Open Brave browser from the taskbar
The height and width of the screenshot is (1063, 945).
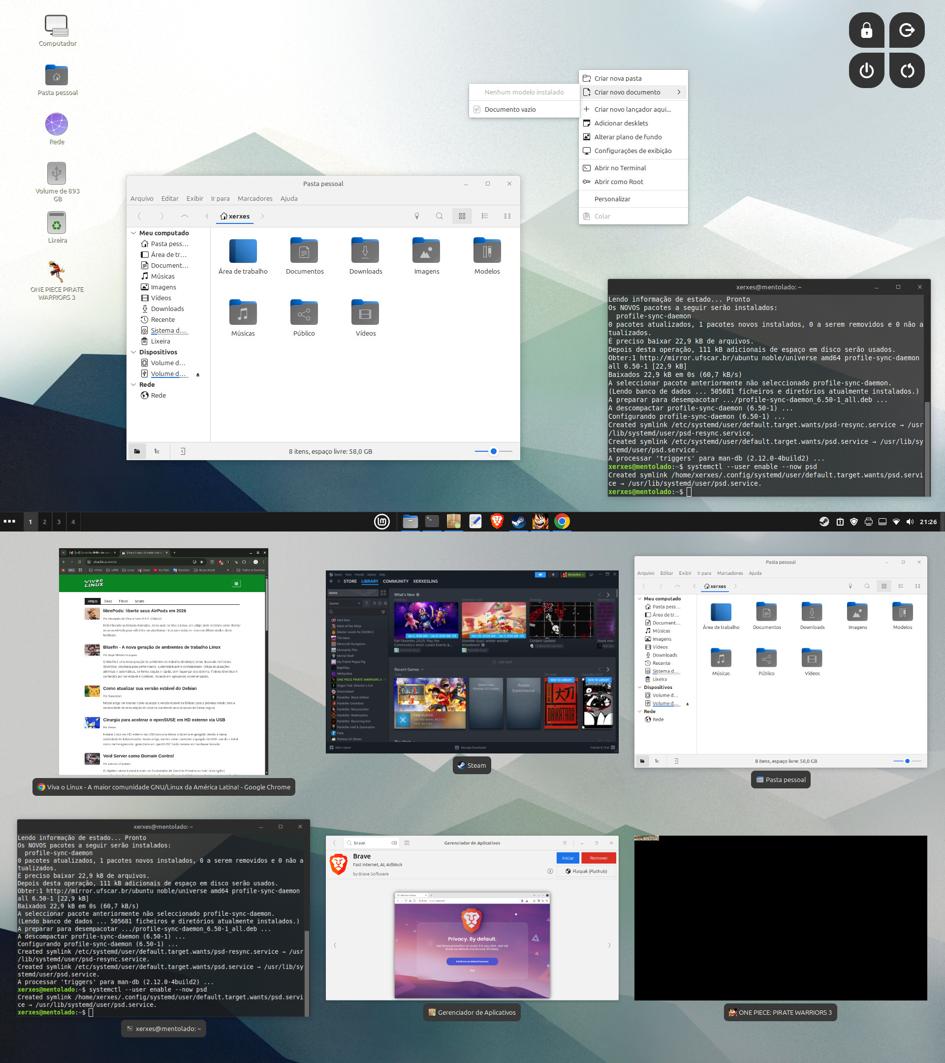click(497, 521)
